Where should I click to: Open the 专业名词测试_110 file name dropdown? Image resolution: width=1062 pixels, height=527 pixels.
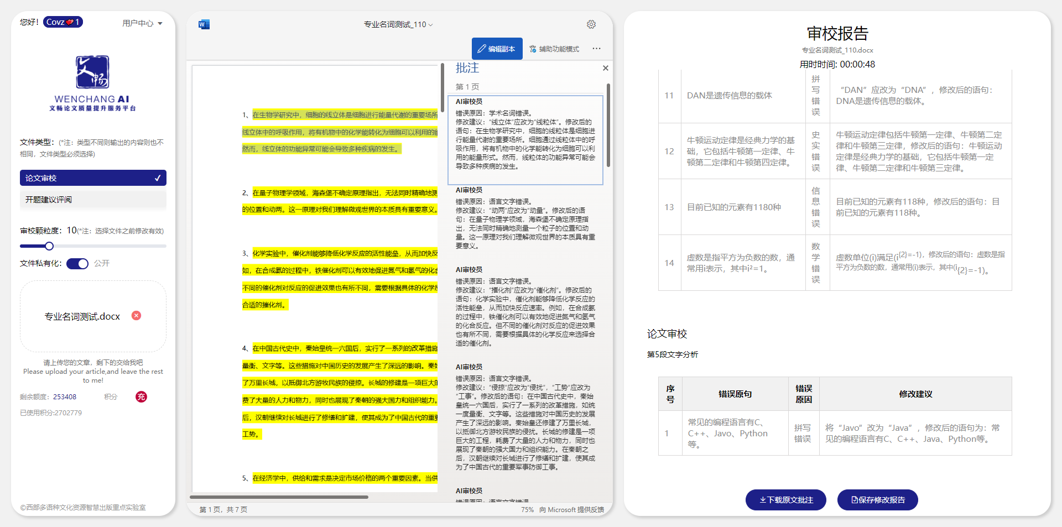pos(398,24)
